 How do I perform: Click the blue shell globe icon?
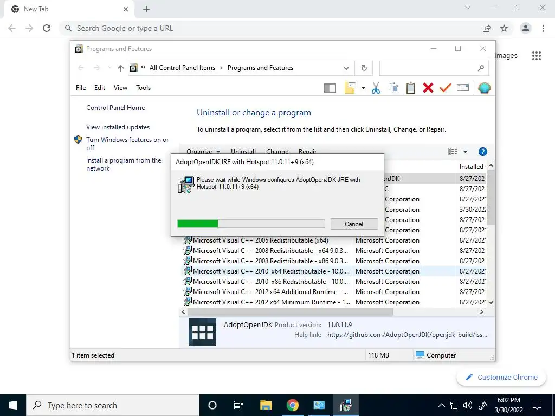coord(484,88)
